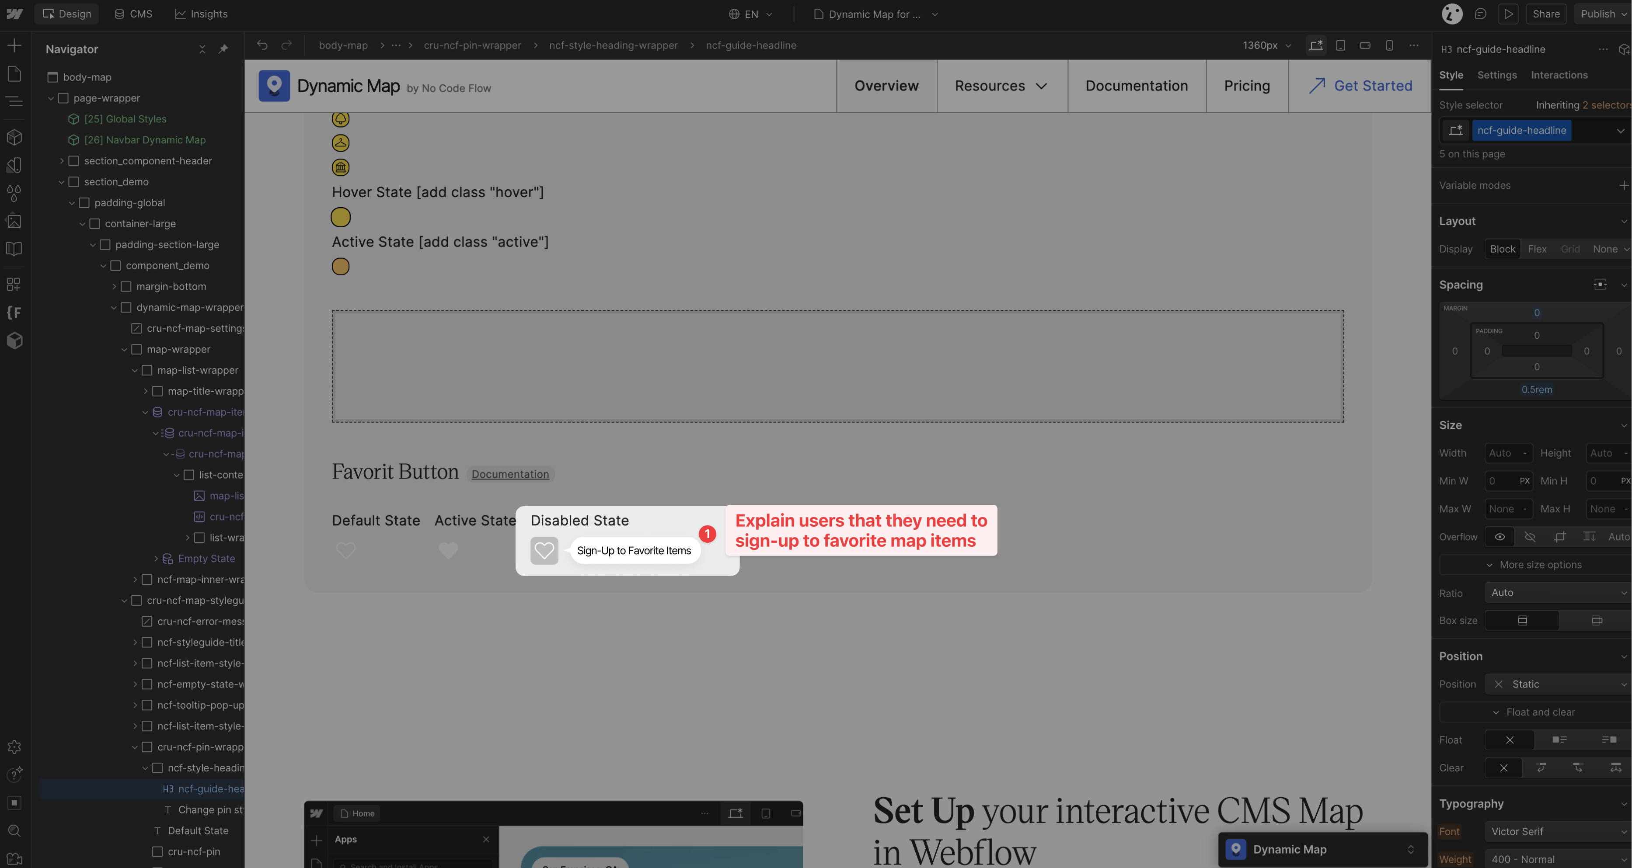The width and height of the screenshot is (1632, 868).
Task: Open the Settings tab in right panel
Action: point(1497,75)
